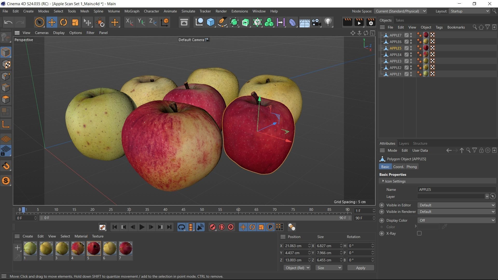This screenshot has width=498, height=280.
Task: Switch to Texture mode checkerboard icon
Action: pos(6,64)
